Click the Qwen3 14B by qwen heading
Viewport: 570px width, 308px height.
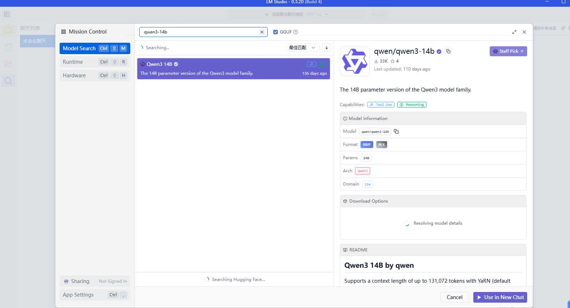[379, 265]
